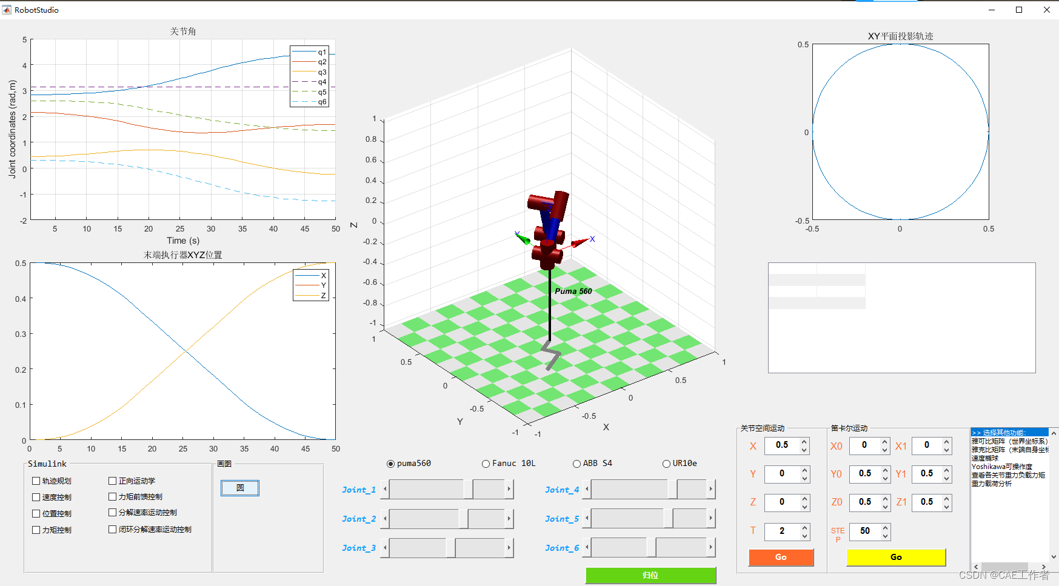The height and width of the screenshot is (586, 1059).
Task: Click the Joint_3 slider thumb
Action: coord(450,548)
